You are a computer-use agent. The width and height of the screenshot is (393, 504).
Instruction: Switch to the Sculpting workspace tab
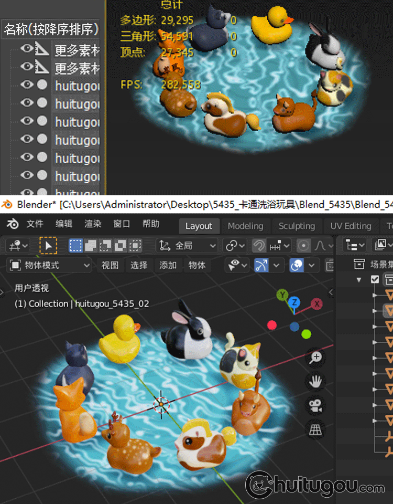[297, 226]
